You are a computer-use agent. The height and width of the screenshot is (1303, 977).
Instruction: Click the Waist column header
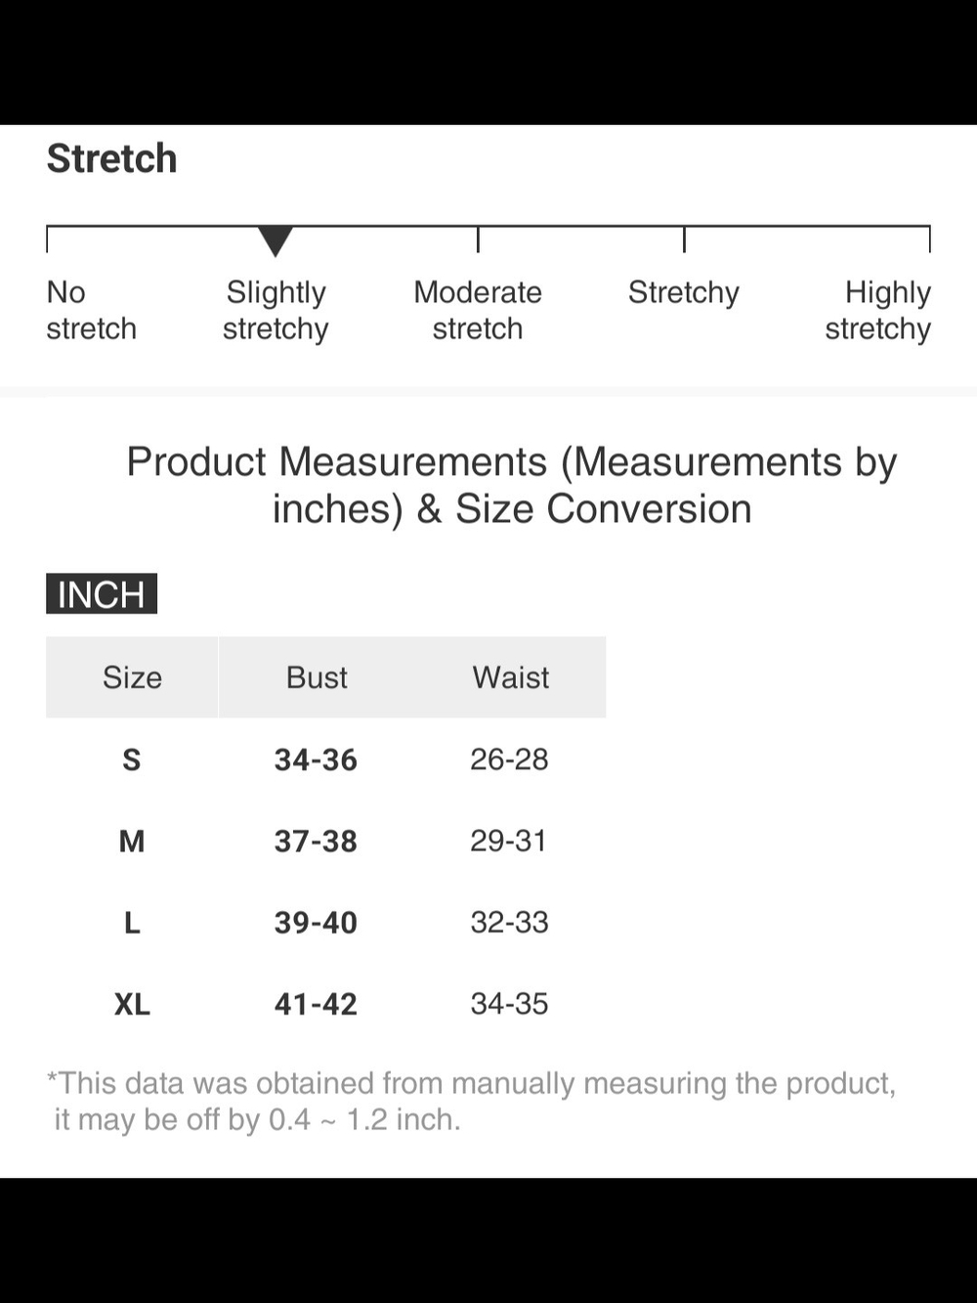(510, 677)
